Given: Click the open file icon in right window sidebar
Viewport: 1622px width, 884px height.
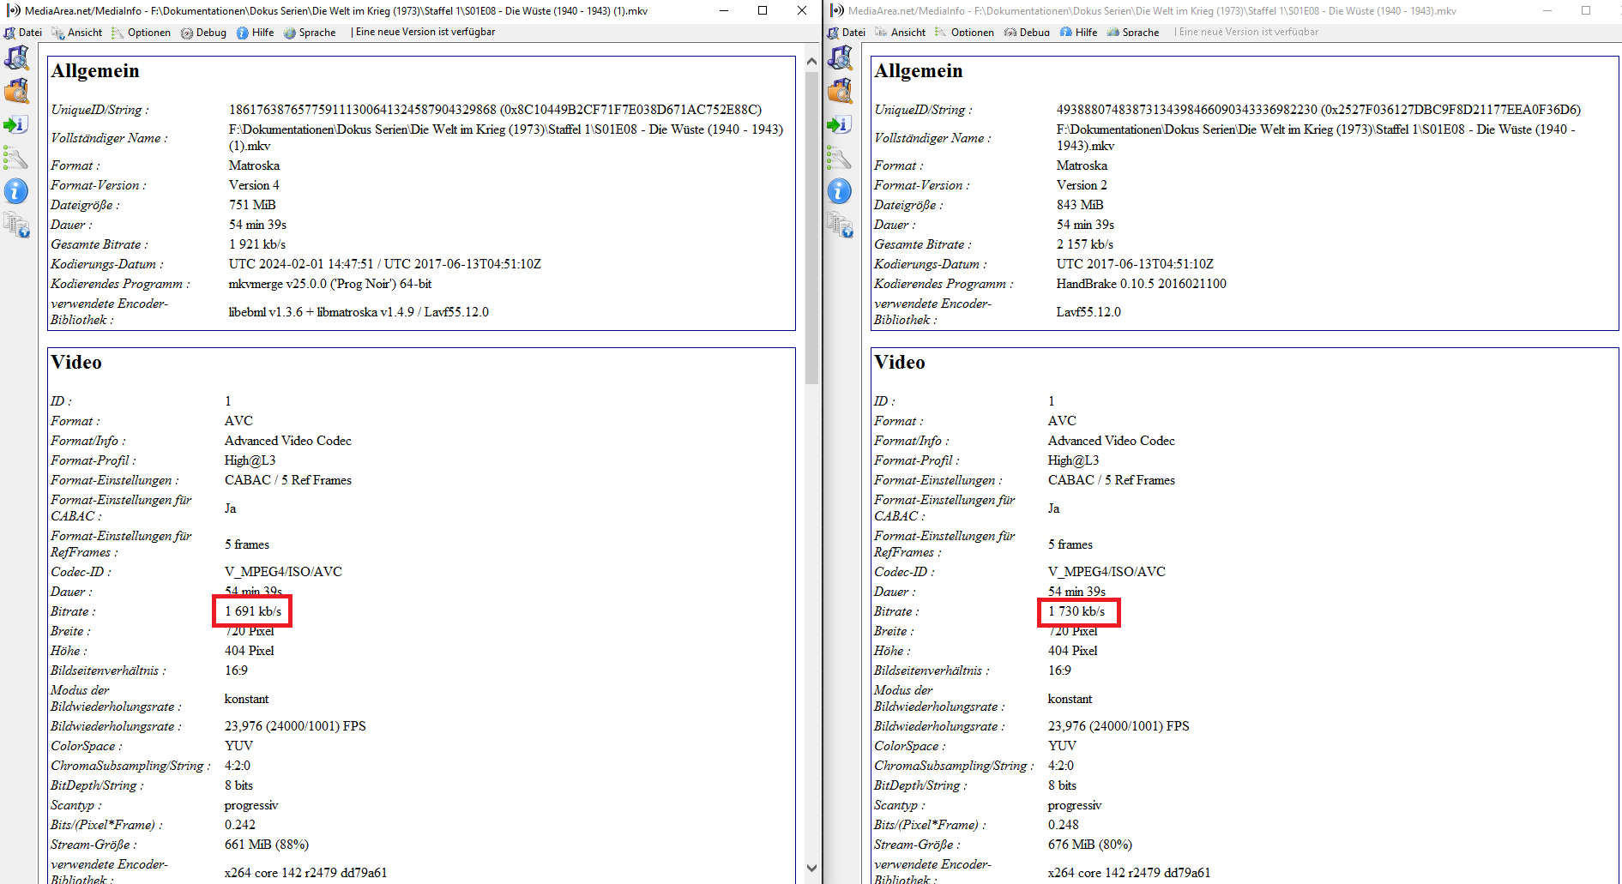Looking at the screenshot, I should pyautogui.click(x=840, y=58).
